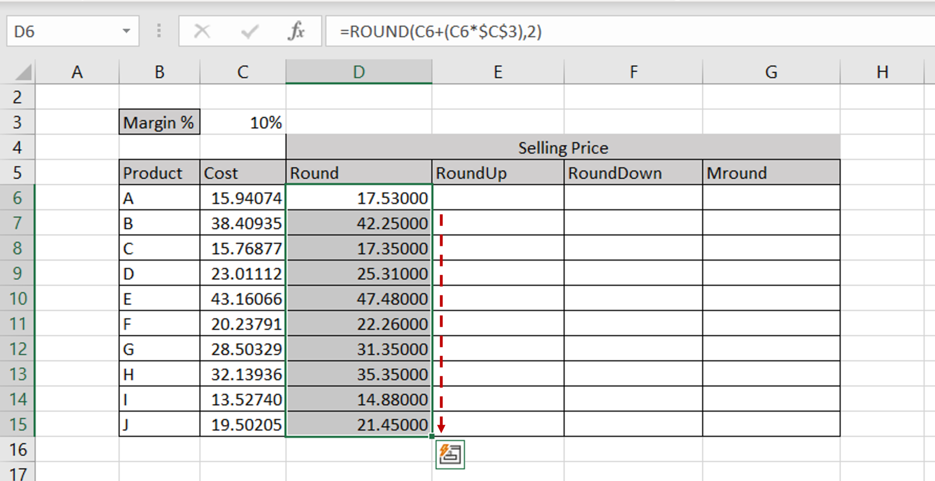Select row 3 header
Viewport: 935px width, 481px height.
tap(17, 122)
